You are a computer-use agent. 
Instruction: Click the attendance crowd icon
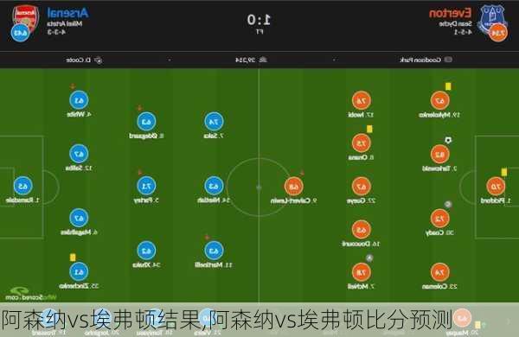click(263, 60)
